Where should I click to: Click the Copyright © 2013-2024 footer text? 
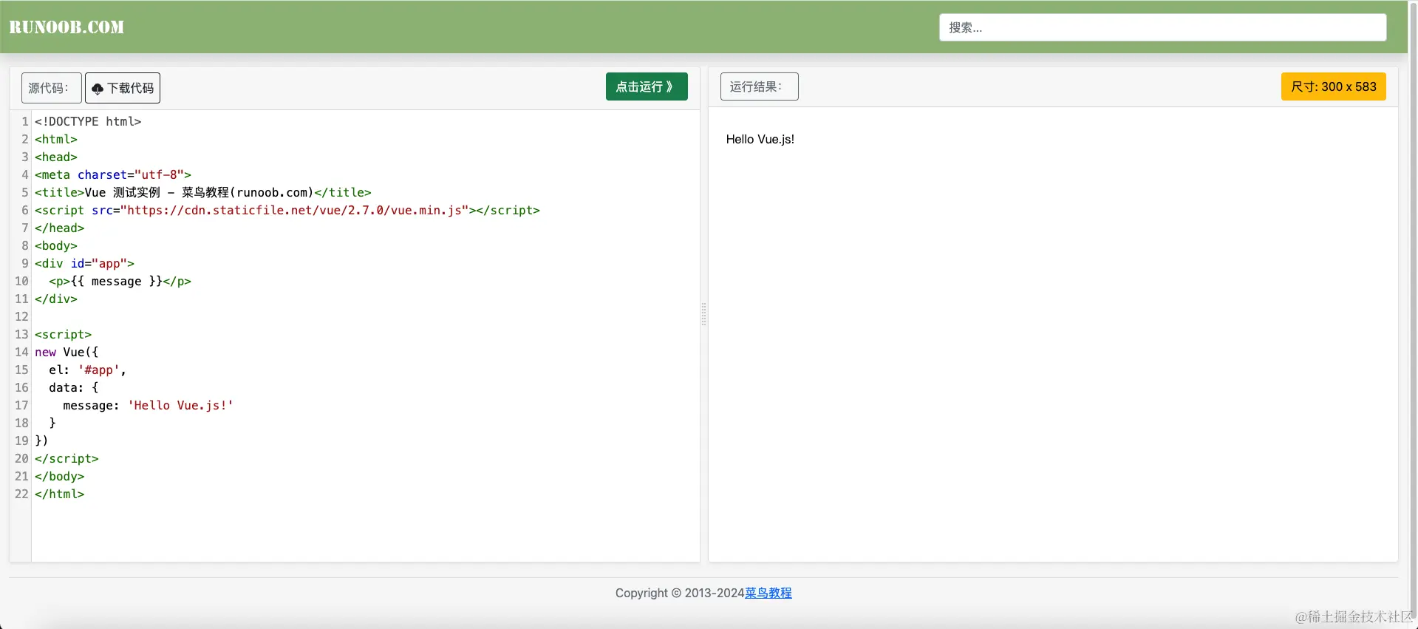[x=680, y=593]
